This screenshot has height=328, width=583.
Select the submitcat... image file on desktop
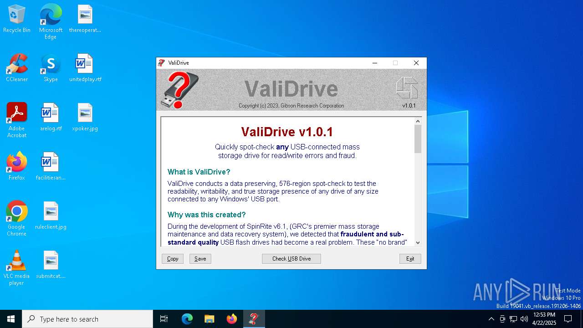pyautogui.click(x=51, y=265)
